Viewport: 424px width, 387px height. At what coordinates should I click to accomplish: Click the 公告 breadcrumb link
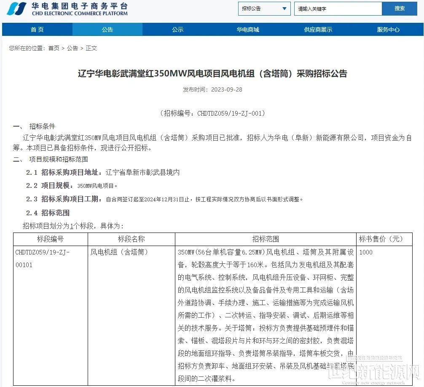[x=72, y=48]
